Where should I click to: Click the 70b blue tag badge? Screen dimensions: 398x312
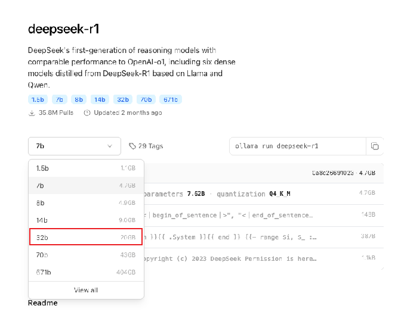[146, 99]
